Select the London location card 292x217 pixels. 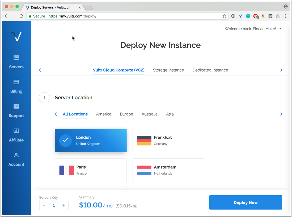click(91, 140)
